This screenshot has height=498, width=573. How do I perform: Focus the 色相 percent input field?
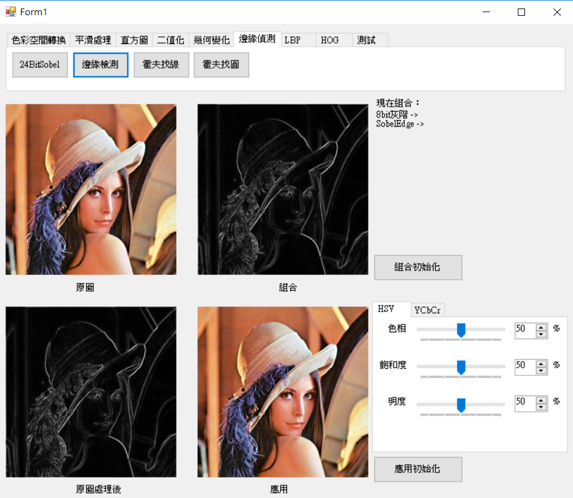pos(526,331)
